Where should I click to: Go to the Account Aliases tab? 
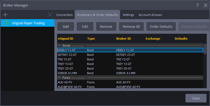point(150,15)
